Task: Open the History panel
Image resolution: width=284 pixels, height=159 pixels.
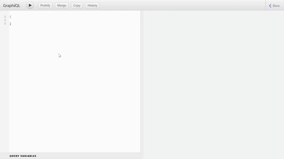Action: pyautogui.click(x=92, y=6)
